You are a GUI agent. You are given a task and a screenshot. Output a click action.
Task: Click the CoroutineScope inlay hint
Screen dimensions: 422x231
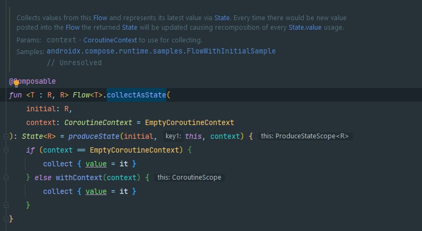tap(189, 177)
